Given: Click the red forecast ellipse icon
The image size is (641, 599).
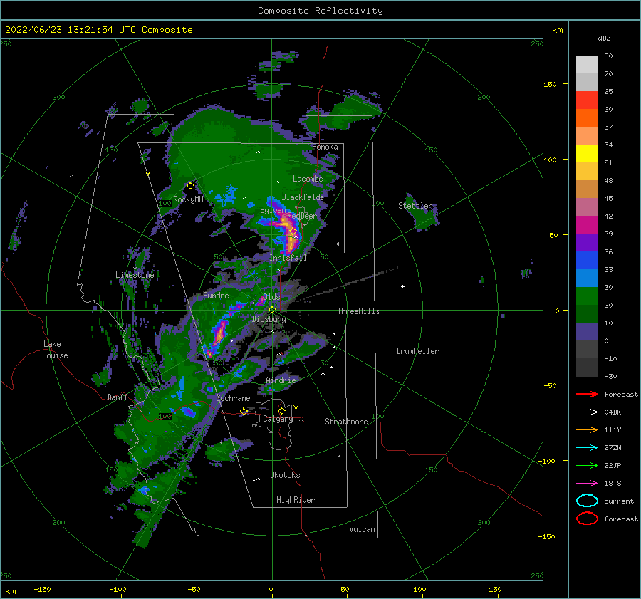Looking at the screenshot, I should 587,519.
